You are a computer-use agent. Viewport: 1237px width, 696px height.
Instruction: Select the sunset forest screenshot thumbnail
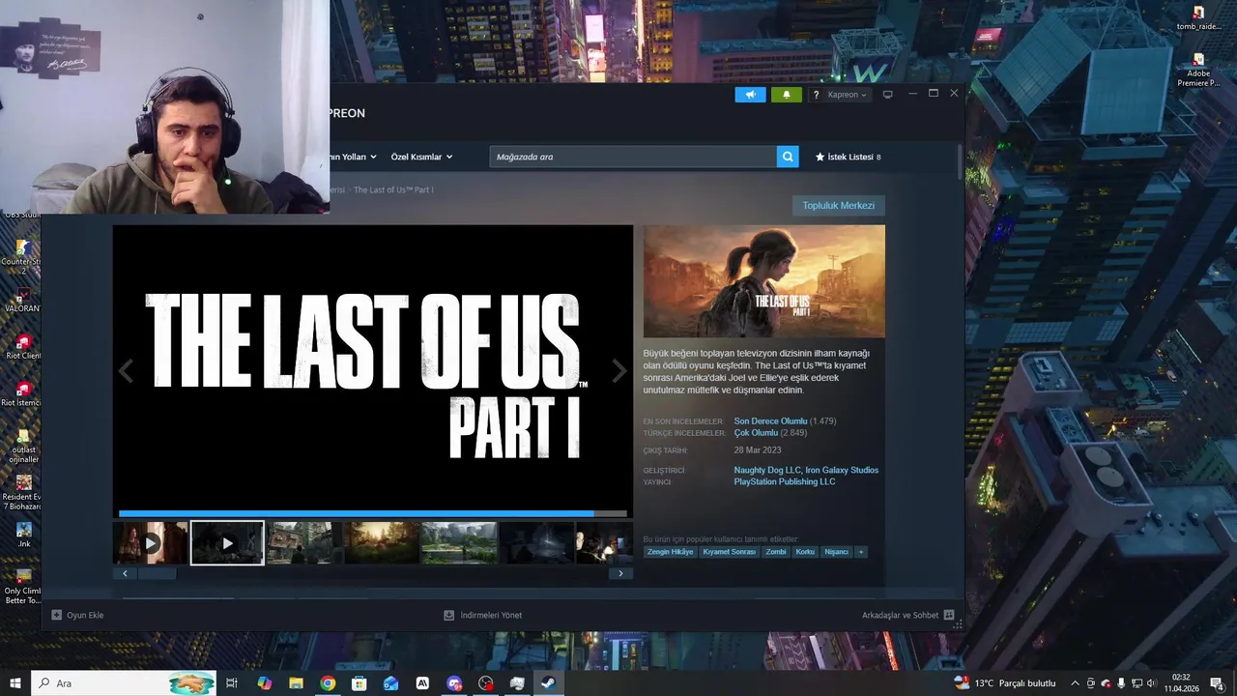[382, 542]
